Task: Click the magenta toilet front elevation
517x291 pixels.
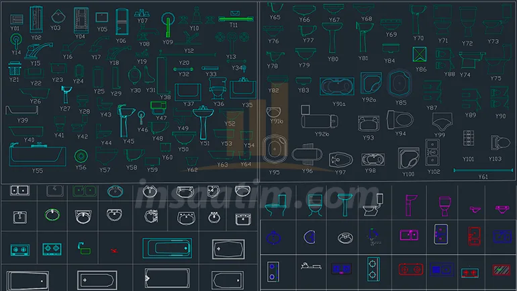Action: pyautogui.click(x=444, y=206)
